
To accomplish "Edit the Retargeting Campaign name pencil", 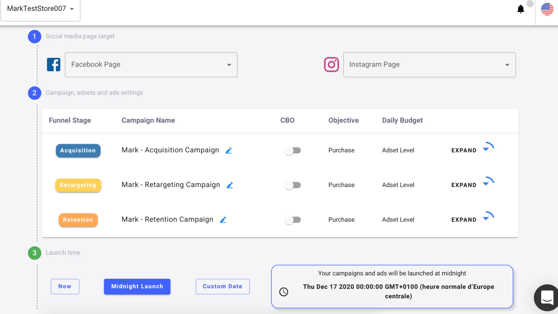I will (230, 185).
